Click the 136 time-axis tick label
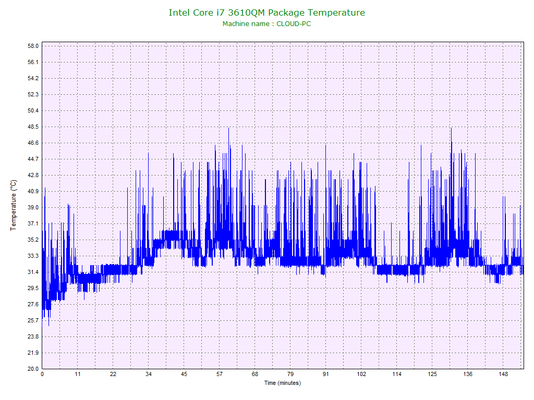 point(468,374)
